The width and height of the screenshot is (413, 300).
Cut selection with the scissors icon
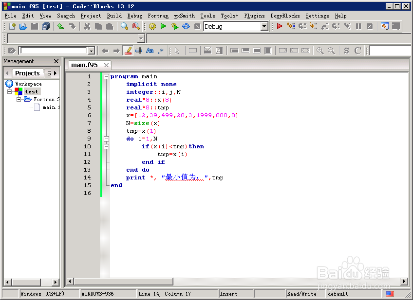[87, 26]
